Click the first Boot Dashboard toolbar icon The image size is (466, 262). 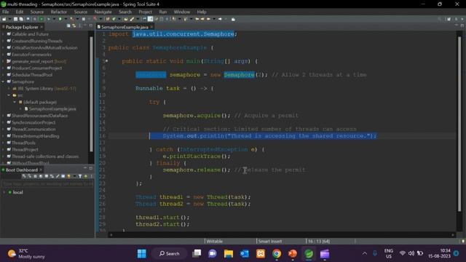(x=24, y=176)
